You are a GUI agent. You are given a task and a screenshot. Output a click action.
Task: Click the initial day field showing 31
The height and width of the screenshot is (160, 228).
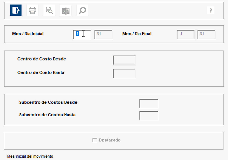(103, 34)
